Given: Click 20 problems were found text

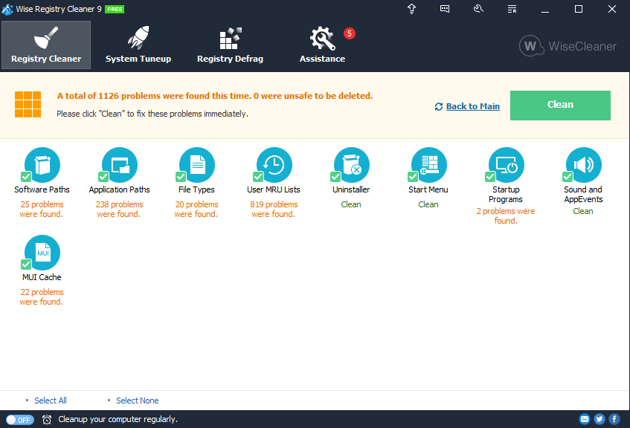Looking at the screenshot, I should coord(196,210).
